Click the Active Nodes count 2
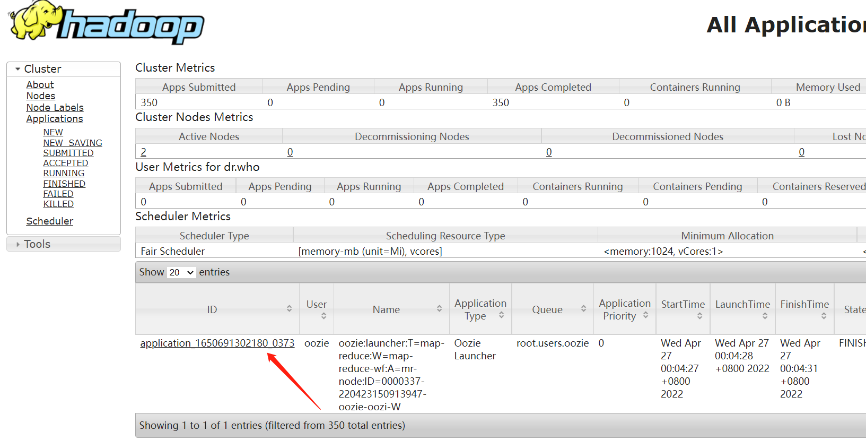Screen dimensions: 866x440 click(x=143, y=152)
